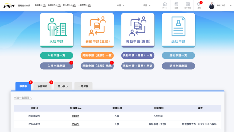
Task: Click the 異動申請(兼務)一覧 button
Action: pyautogui.click(x=138, y=55)
